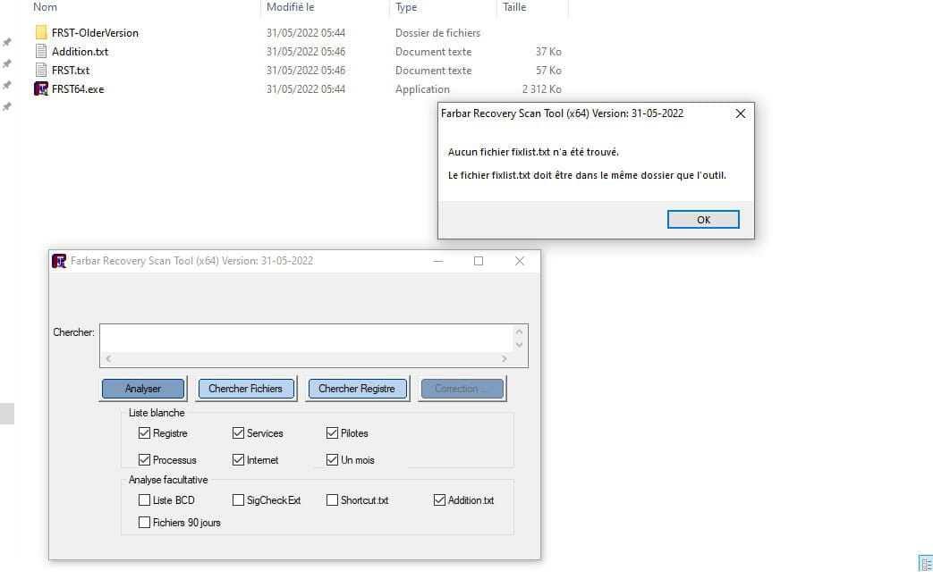Select the Addition.txt file name
This screenshot has height=579, width=933.
click(80, 51)
